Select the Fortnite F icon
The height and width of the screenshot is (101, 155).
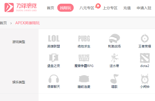point(54,58)
